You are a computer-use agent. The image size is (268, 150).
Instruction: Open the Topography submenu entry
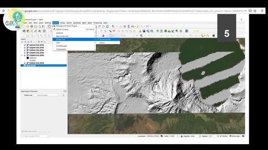pyautogui.click(x=74, y=49)
